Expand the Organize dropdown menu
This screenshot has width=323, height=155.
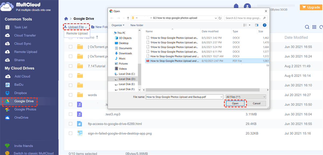click(118, 25)
